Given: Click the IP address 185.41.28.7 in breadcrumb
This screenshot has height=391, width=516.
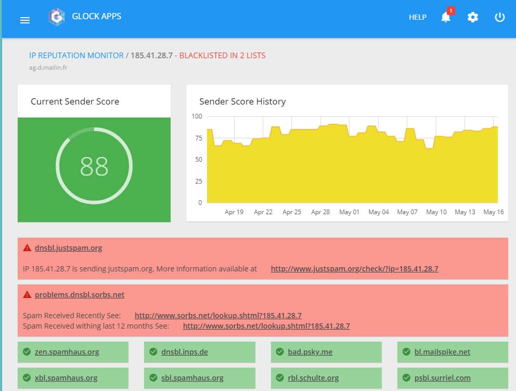Looking at the screenshot, I should [x=151, y=56].
